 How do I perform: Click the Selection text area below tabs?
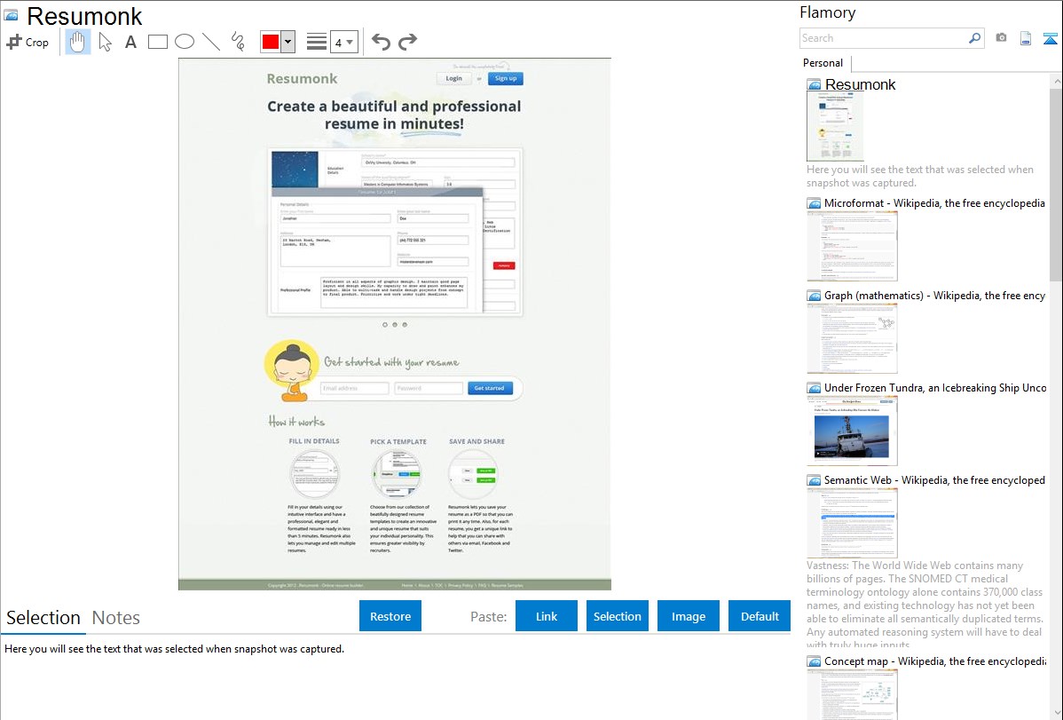coord(395,677)
